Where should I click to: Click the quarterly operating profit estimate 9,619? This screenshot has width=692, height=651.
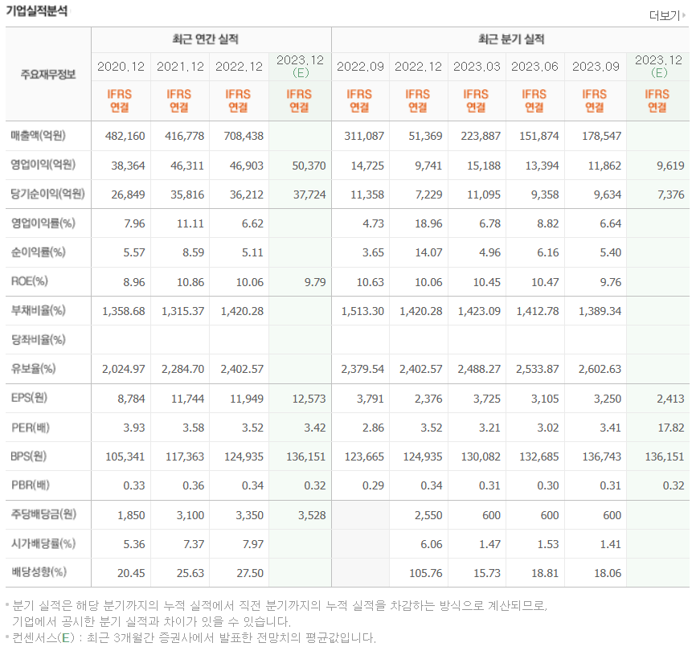click(x=670, y=166)
